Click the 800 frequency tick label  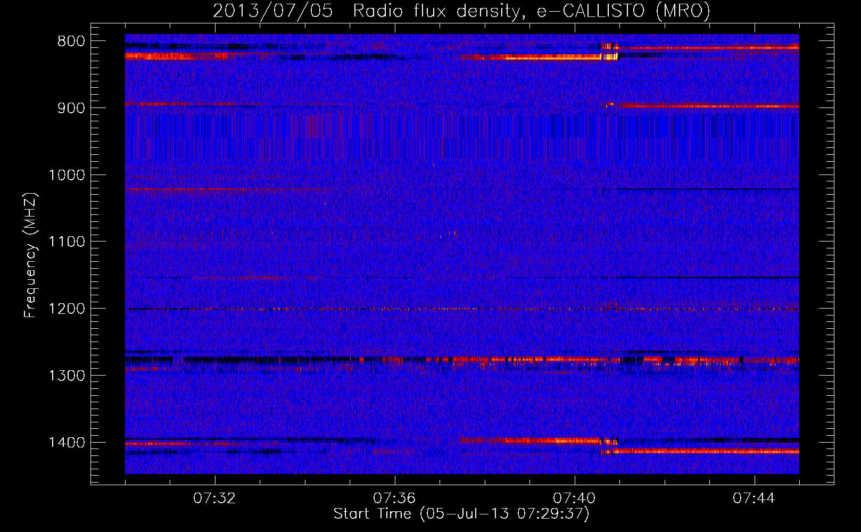click(71, 41)
